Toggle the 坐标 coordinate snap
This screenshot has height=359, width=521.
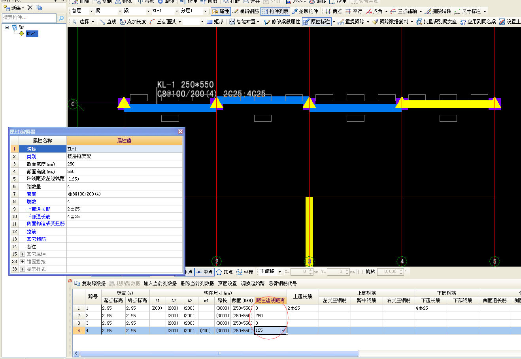(245, 272)
